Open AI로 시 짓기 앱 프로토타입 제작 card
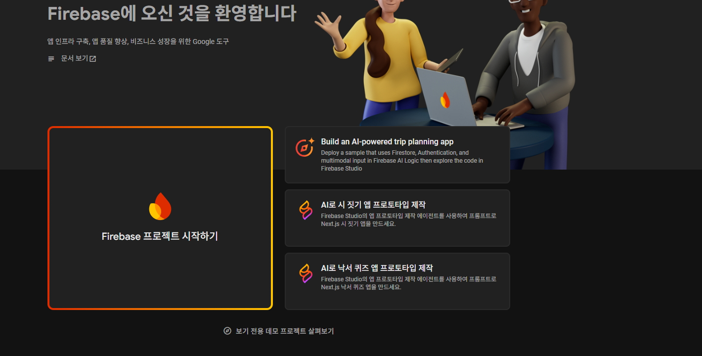This screenshot has height=356, width=702. coord(397,218)
